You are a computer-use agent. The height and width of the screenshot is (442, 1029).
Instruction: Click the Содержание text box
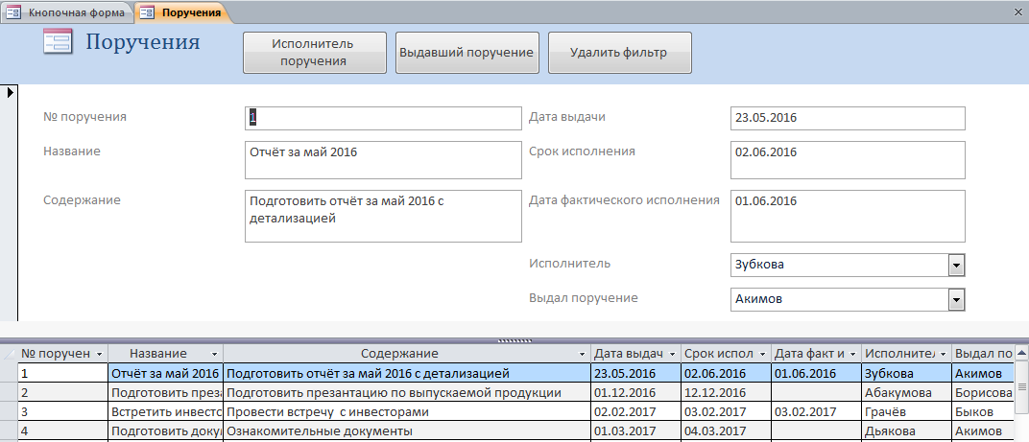(x=382, y=216)
